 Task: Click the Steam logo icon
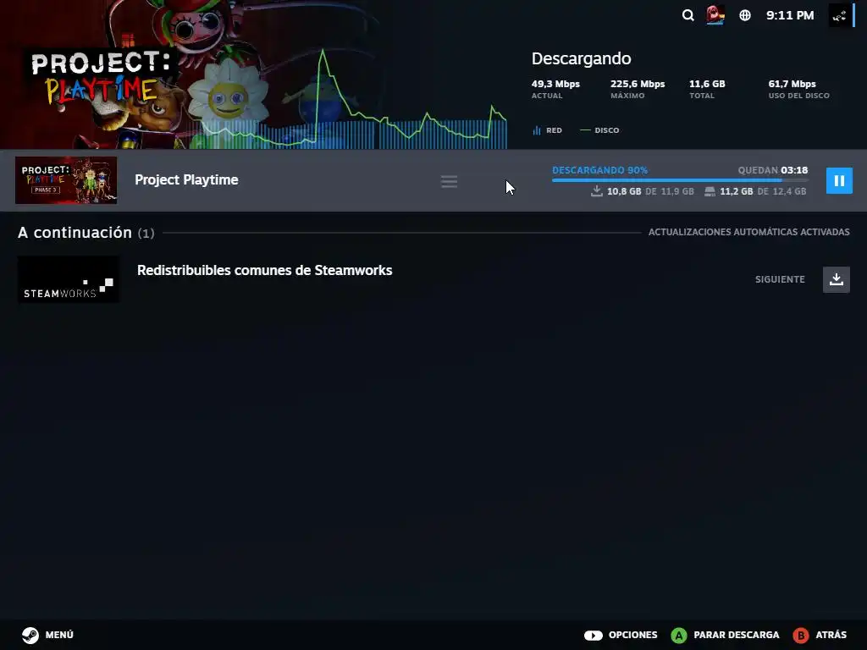30,635
